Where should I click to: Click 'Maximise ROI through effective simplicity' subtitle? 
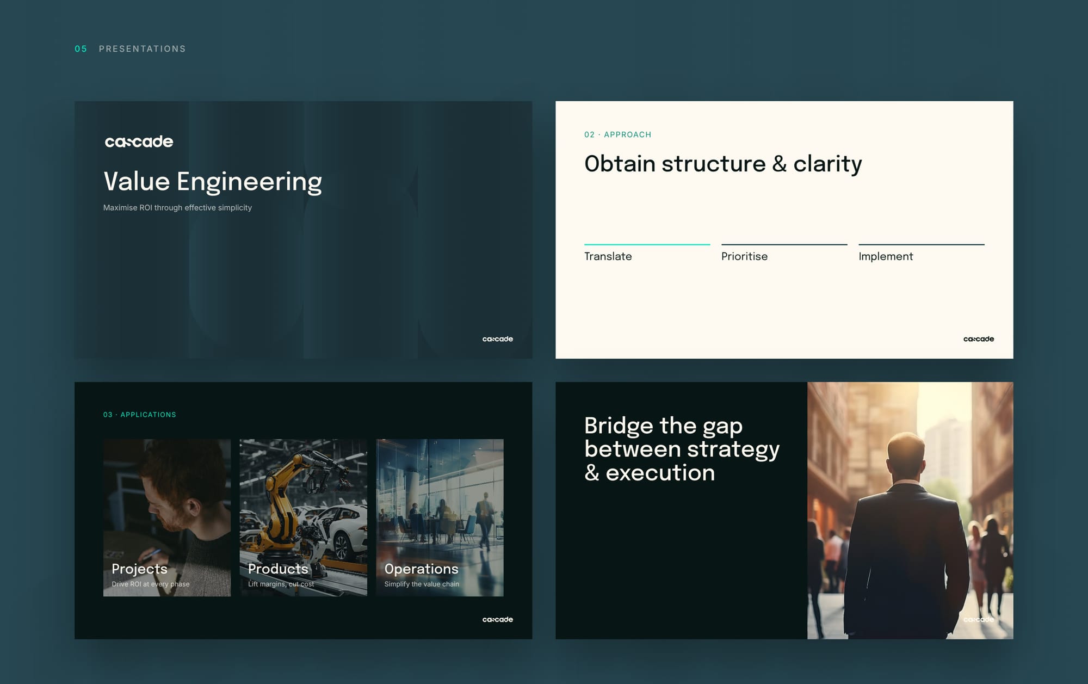tap(177, 208)
